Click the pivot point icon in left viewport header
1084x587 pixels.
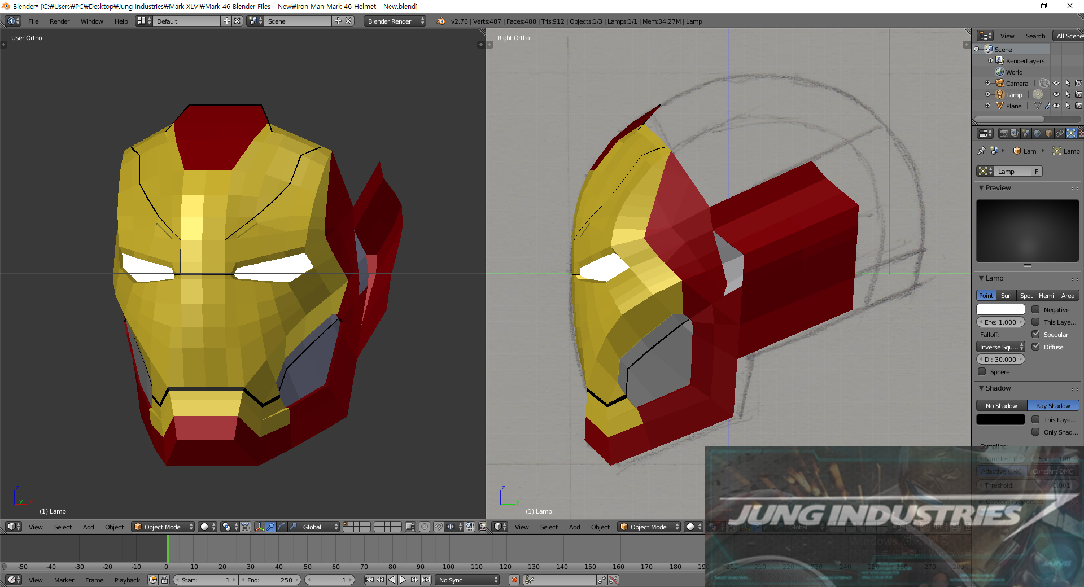pyautogui.click(x=230, y=527)
